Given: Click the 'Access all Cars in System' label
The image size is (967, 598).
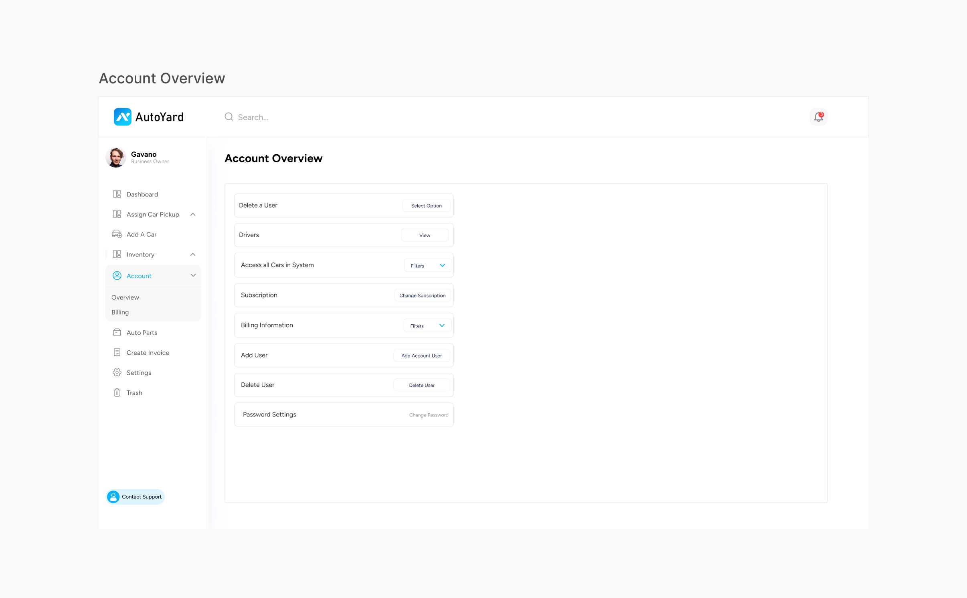Looking at the screenshot, I should (277, 265).
